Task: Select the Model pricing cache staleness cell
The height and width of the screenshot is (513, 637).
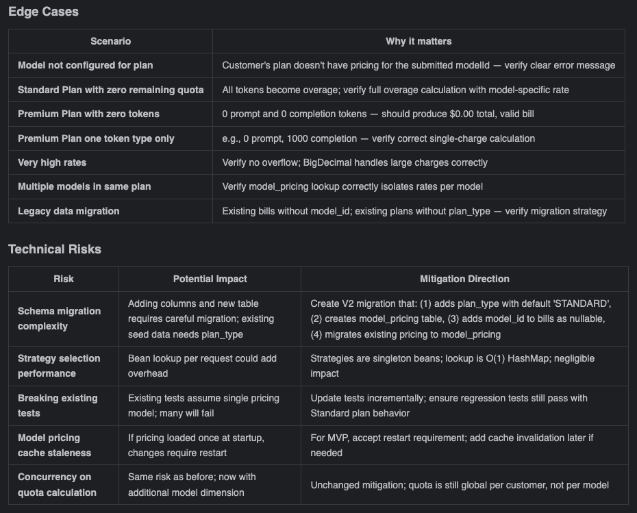Action: click(x=54, y=445)
